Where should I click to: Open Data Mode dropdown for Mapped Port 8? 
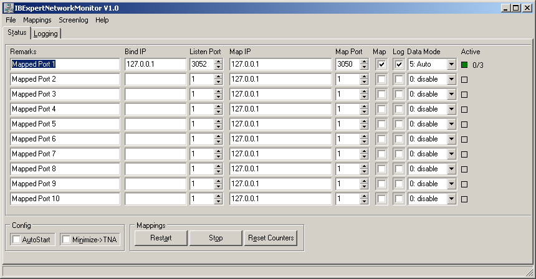[x=452, y=169]
